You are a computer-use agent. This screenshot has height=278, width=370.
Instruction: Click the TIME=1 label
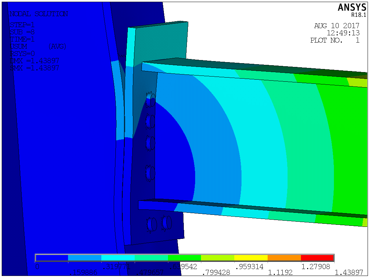(22, 39)
